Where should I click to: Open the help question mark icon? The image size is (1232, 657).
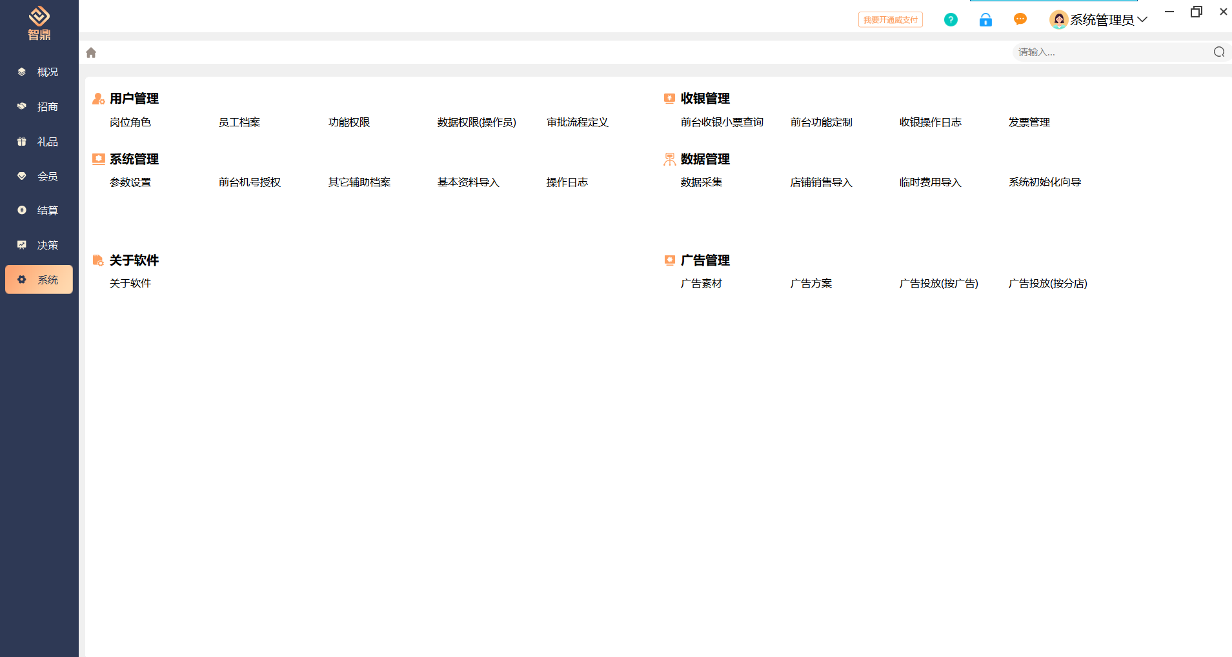(x=951, y=20)
